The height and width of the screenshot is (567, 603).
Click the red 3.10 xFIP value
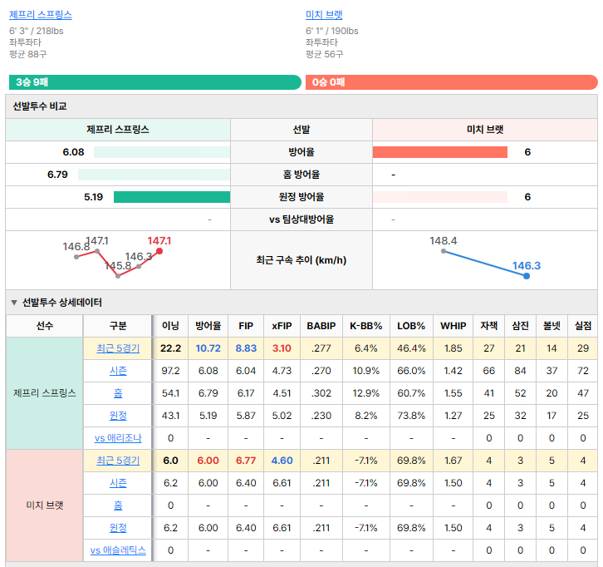pos(282,348)
